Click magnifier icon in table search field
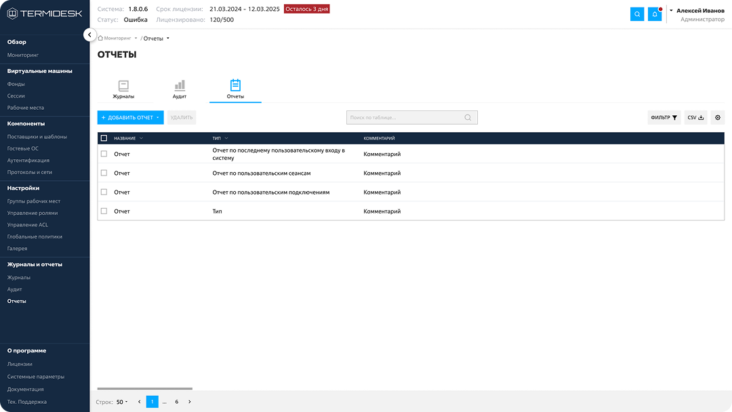Viewport: 732px width, 412px height. pos(468,118)
